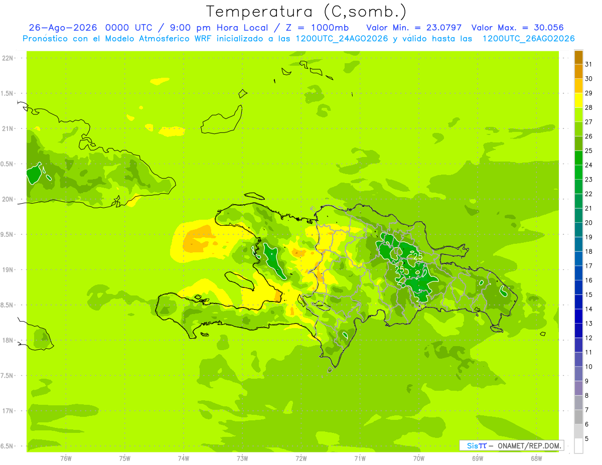Click the "15" label on the colorbar
Image resolution: width=602 pixels, height=465 pixels.
point(589,295)
